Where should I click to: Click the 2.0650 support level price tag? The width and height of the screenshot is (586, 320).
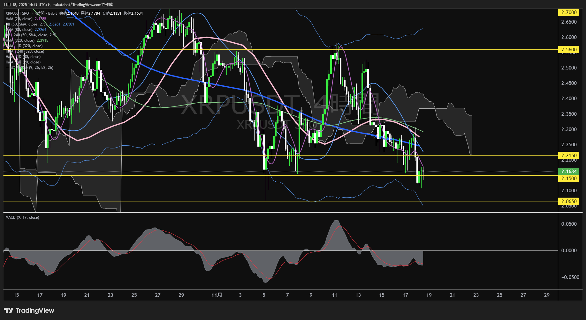coord(569,201)
